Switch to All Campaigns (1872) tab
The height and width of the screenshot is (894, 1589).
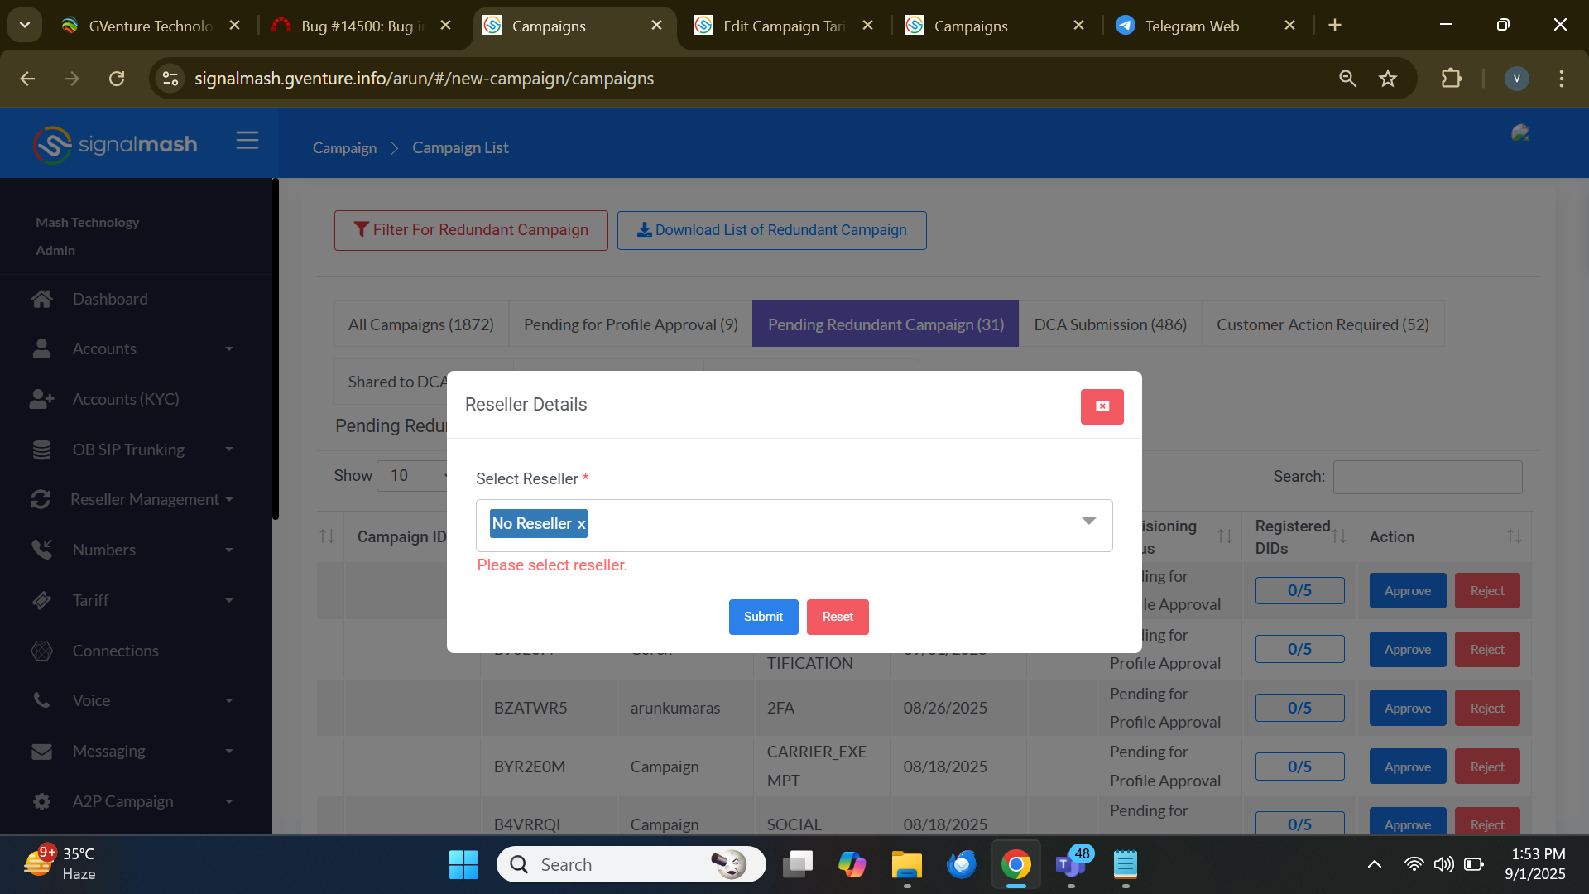(420, 324)
